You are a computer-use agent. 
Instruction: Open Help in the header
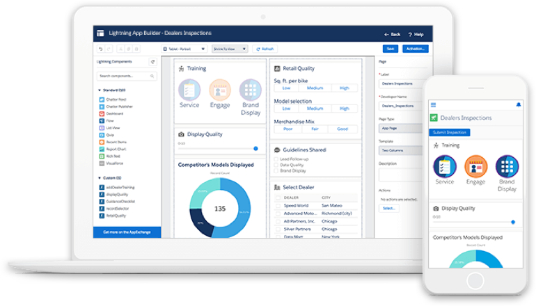416,35
